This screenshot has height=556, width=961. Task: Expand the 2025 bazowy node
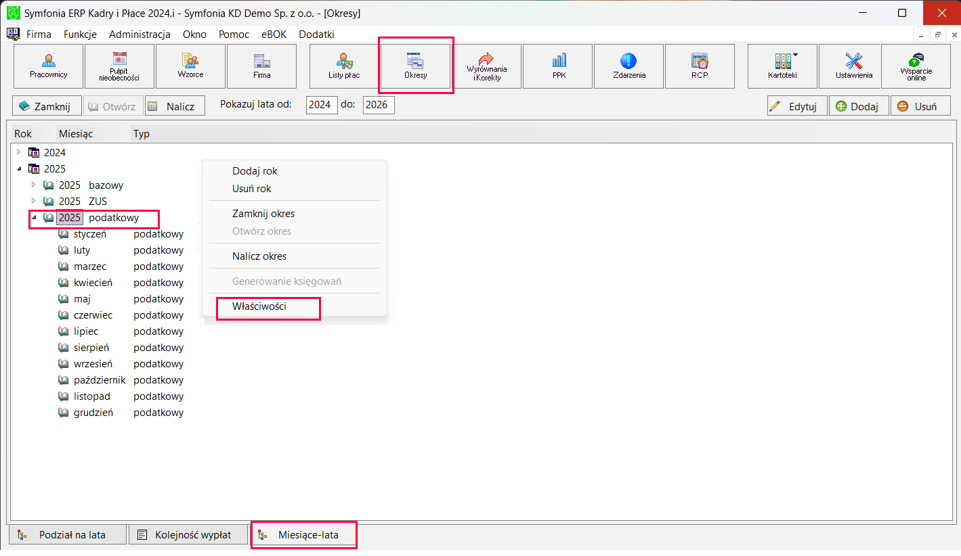tap(34, 185)
